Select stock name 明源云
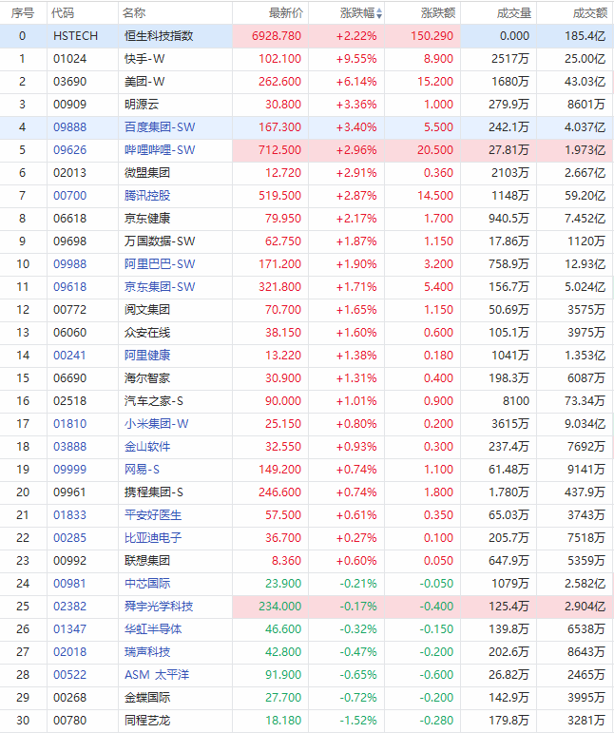 click(x=142, y=105)
